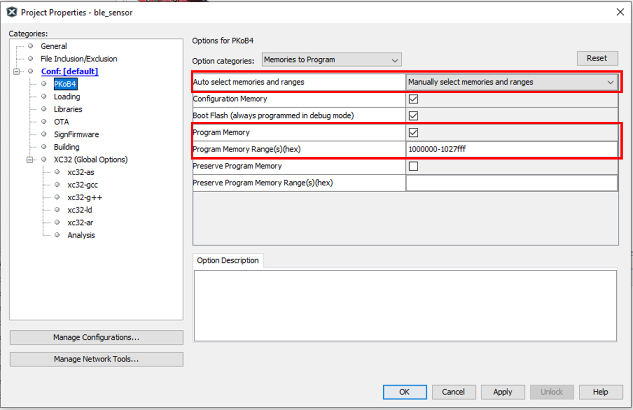Image resolution: width=633 pixels, height=410 pixels.
Task: Click the Cancel button
Action: (453, 392)
